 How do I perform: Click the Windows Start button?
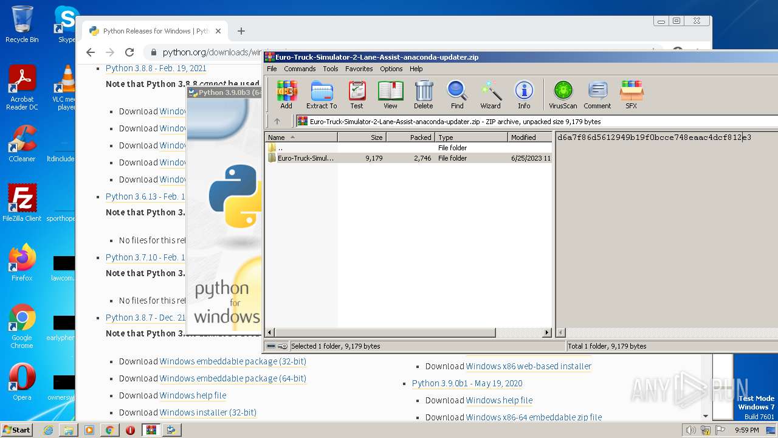coord(16,429)
